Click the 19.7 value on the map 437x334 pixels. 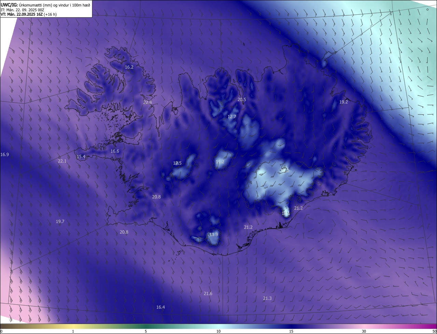coord(60,222)
